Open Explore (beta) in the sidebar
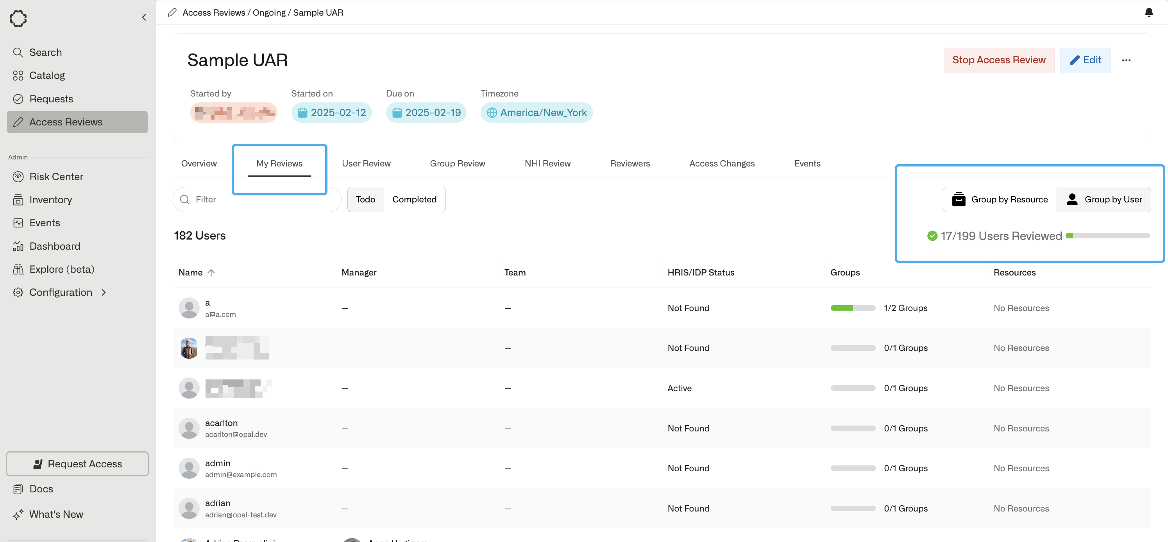1168x542 pixels. [x=62, y=269]
